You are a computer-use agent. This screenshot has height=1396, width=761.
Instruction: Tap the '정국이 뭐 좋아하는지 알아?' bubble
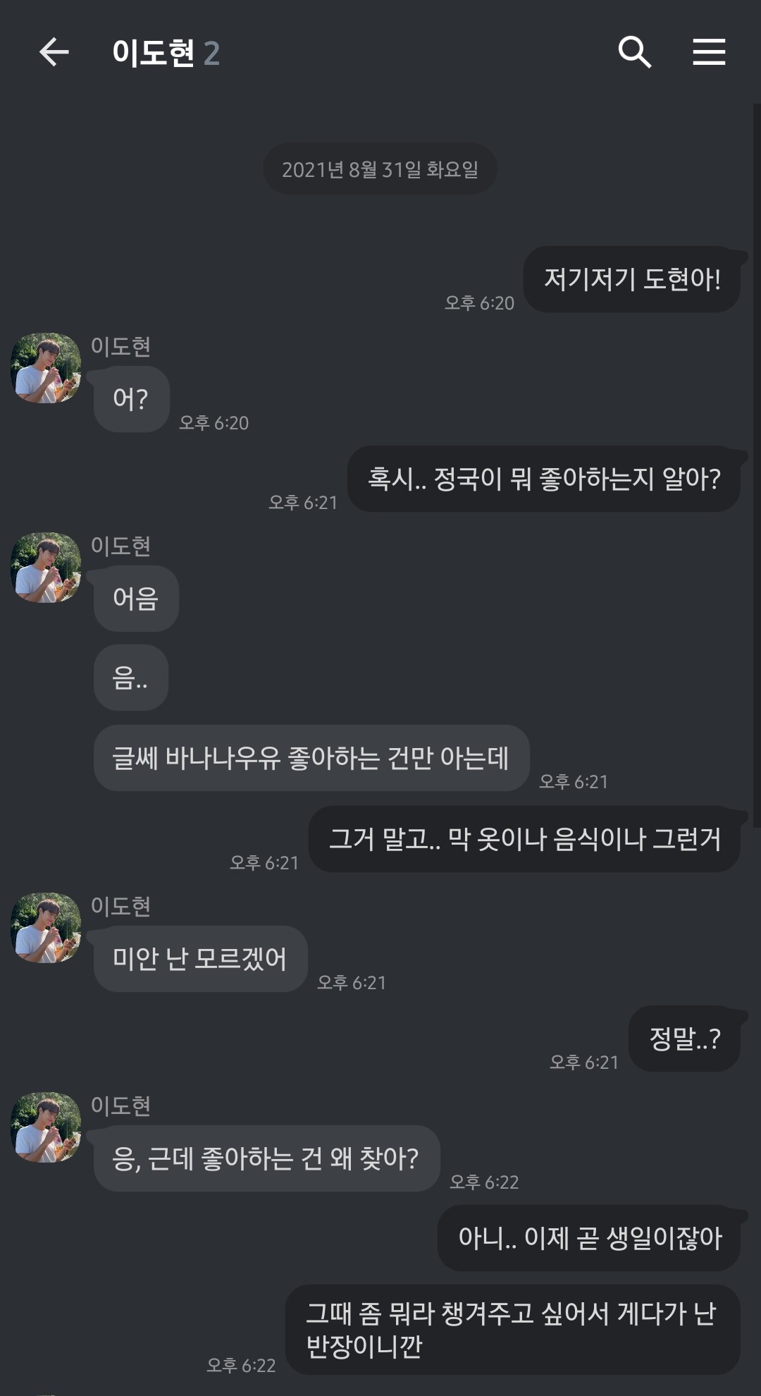543,479
